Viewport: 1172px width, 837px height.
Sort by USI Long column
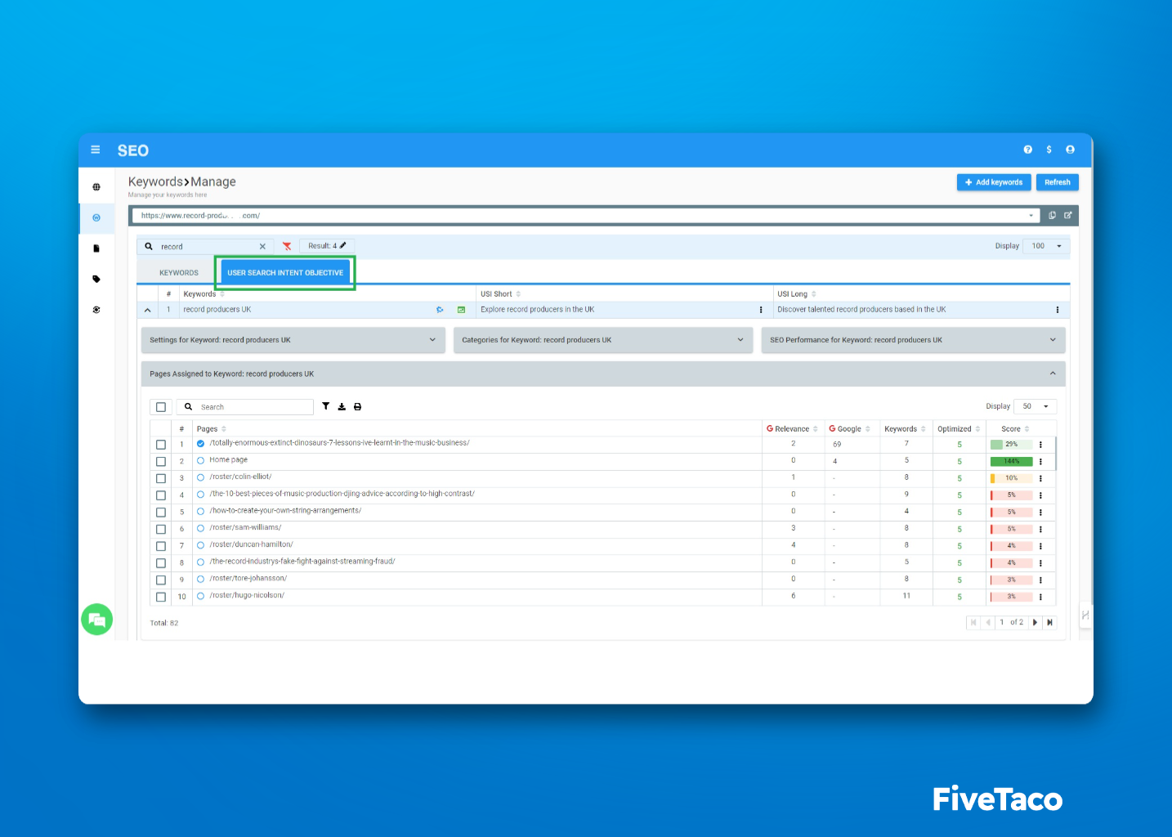(x=797, y=294)
